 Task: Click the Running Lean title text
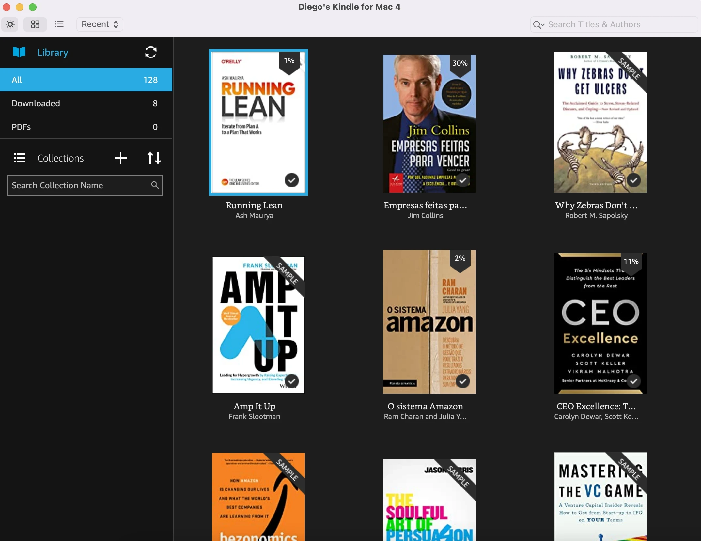tap(255, 205)
